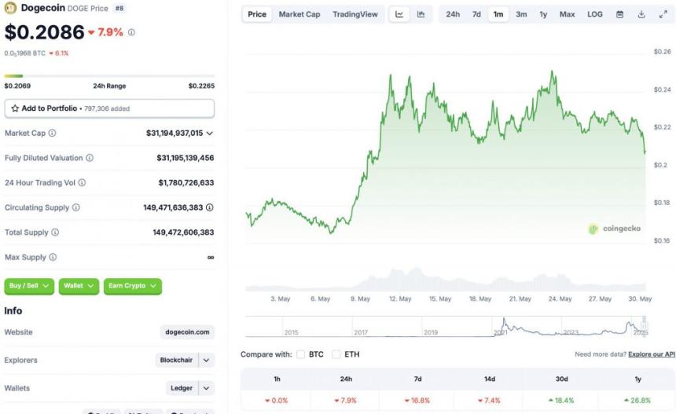Toggle LOG scale on chart
The height and width of the screenshot is (414, 676).
595,14
